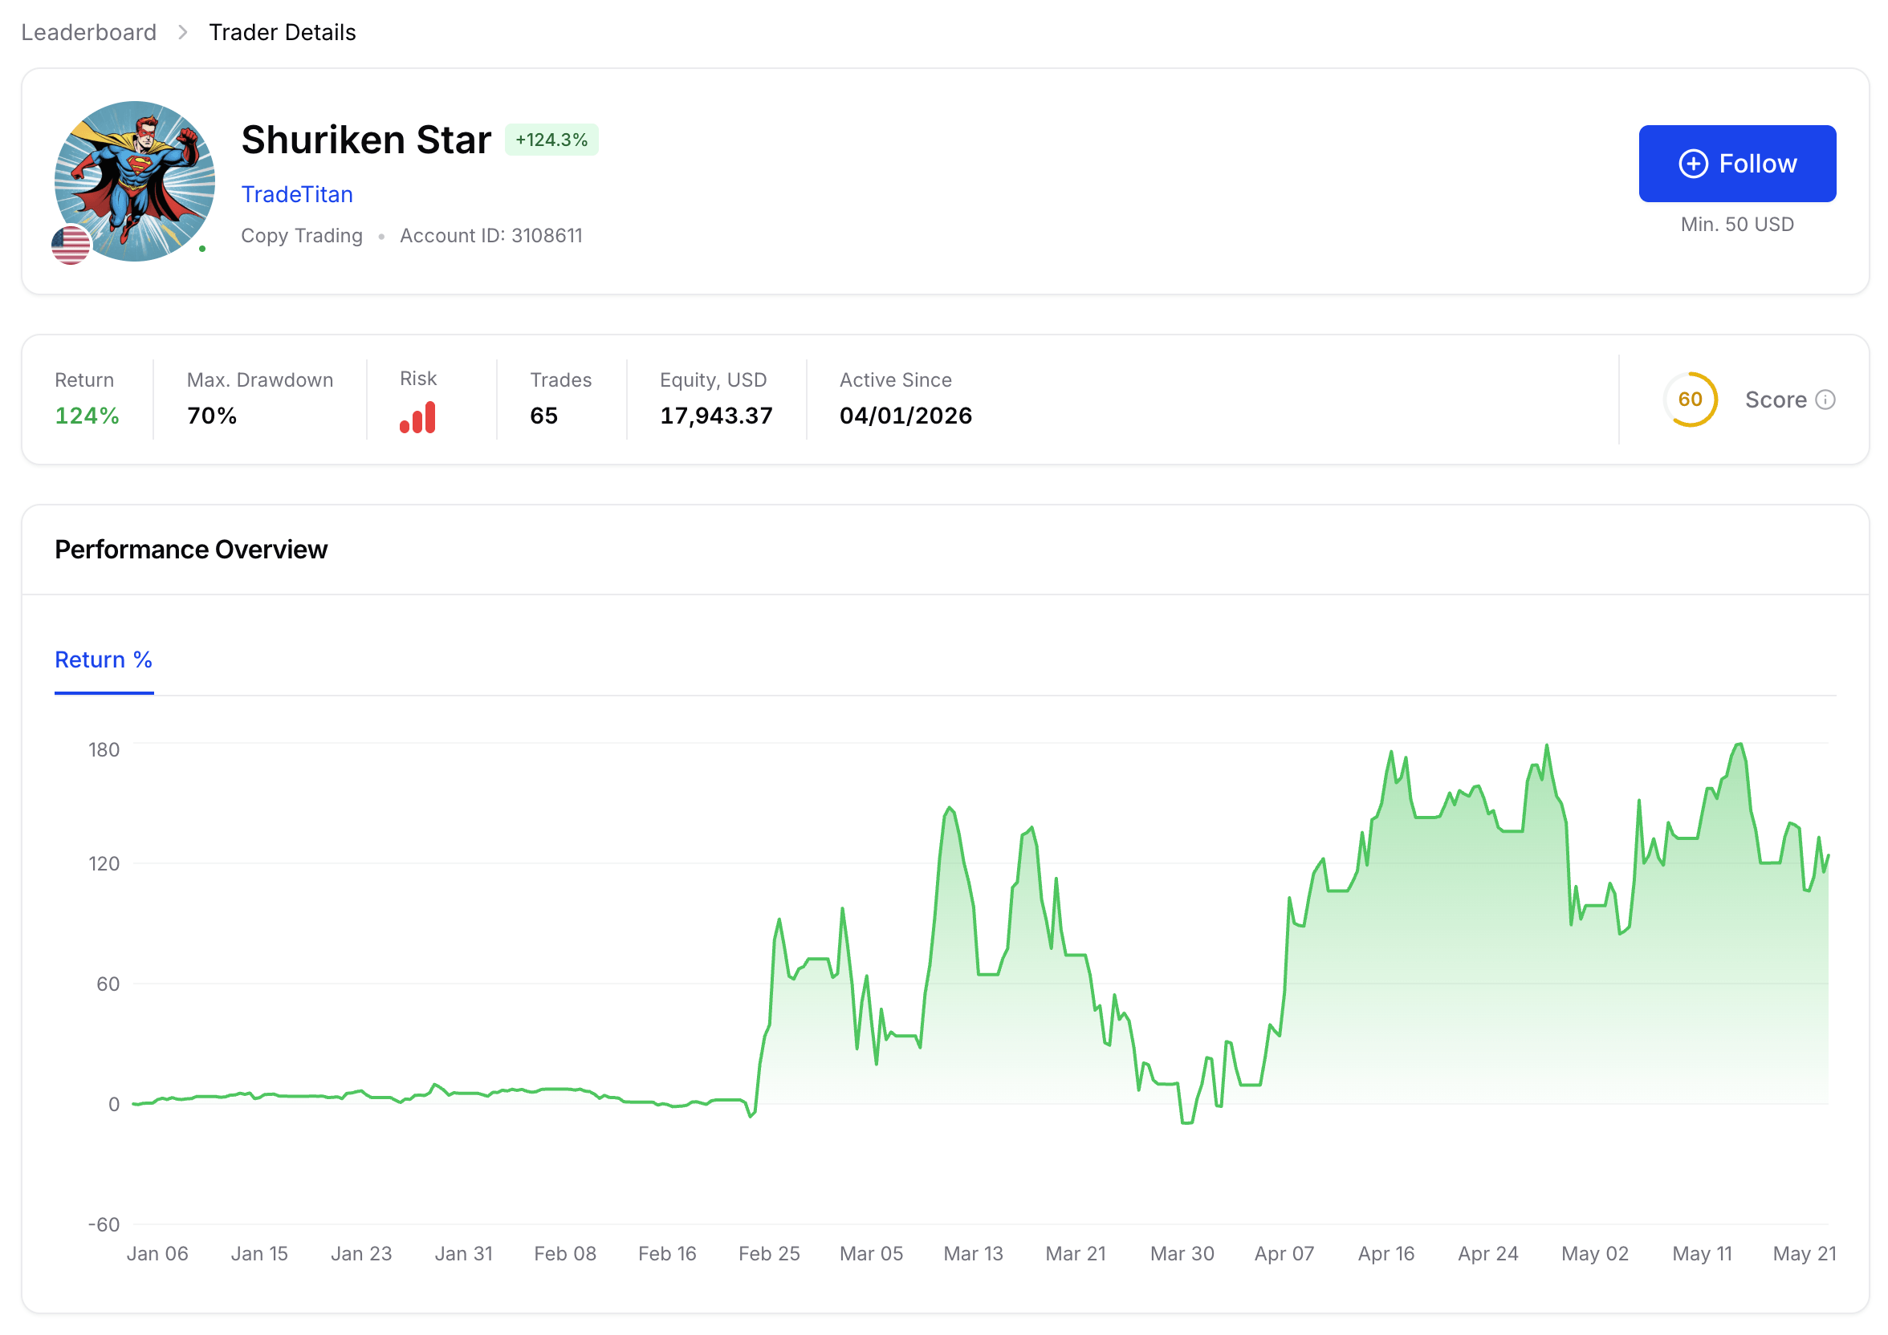Click the +124.3% return badge

551,140
